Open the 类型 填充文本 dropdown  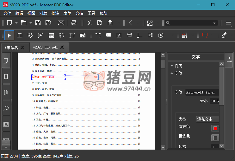[x=207, y=119]
